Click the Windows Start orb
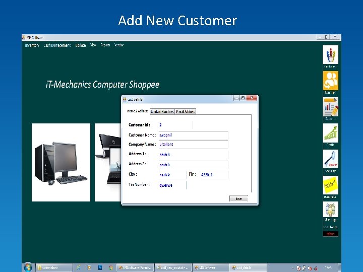This screenshot has width=363, height=272. [x=28, y=267]
